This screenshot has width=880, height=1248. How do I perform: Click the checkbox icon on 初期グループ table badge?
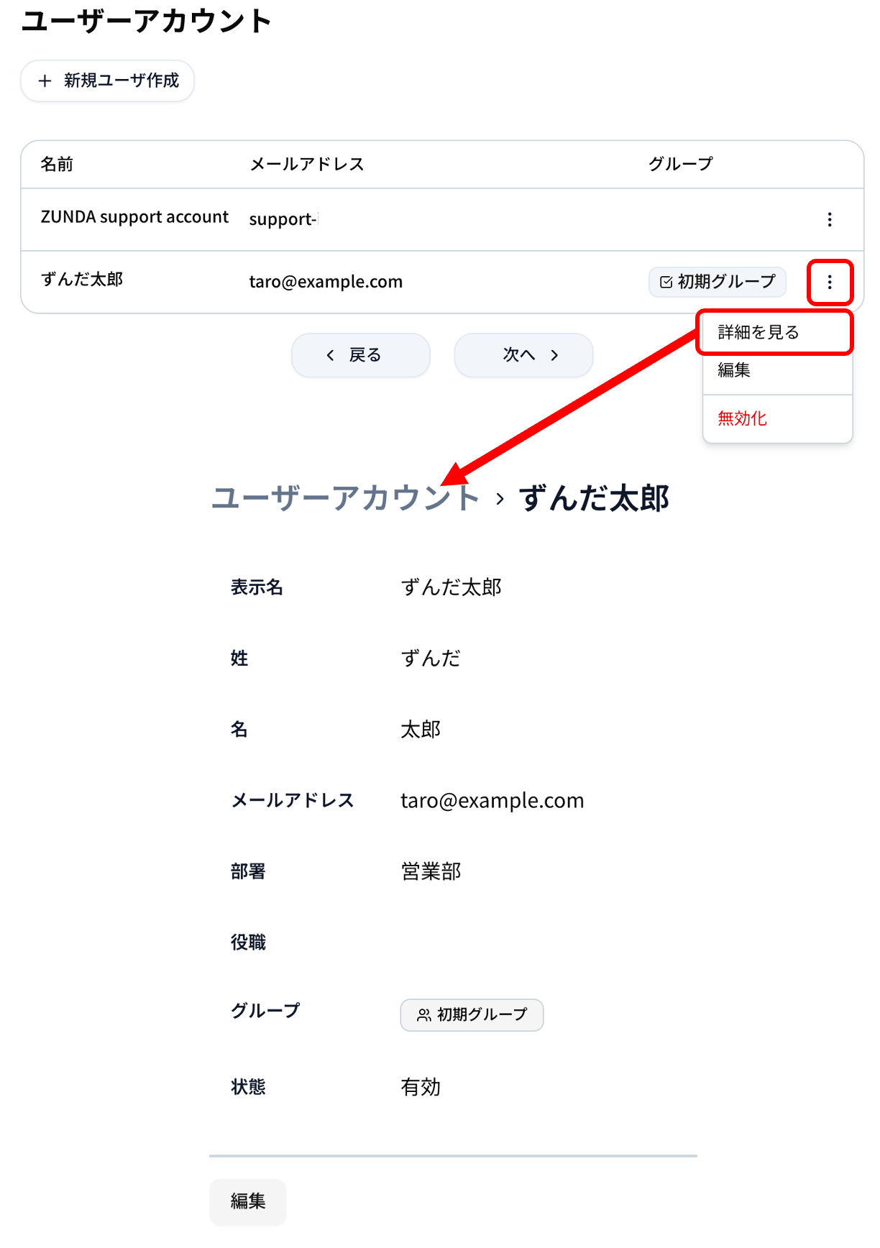(x=666, y=282)
